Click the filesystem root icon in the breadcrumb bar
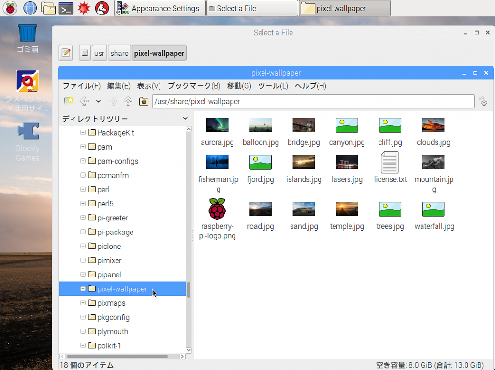The image size is (495, 370). pyautogui.click(x=85, y=53)
